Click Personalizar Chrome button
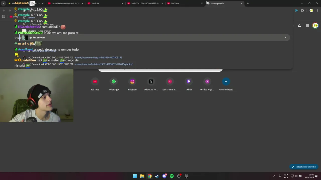 303,167
